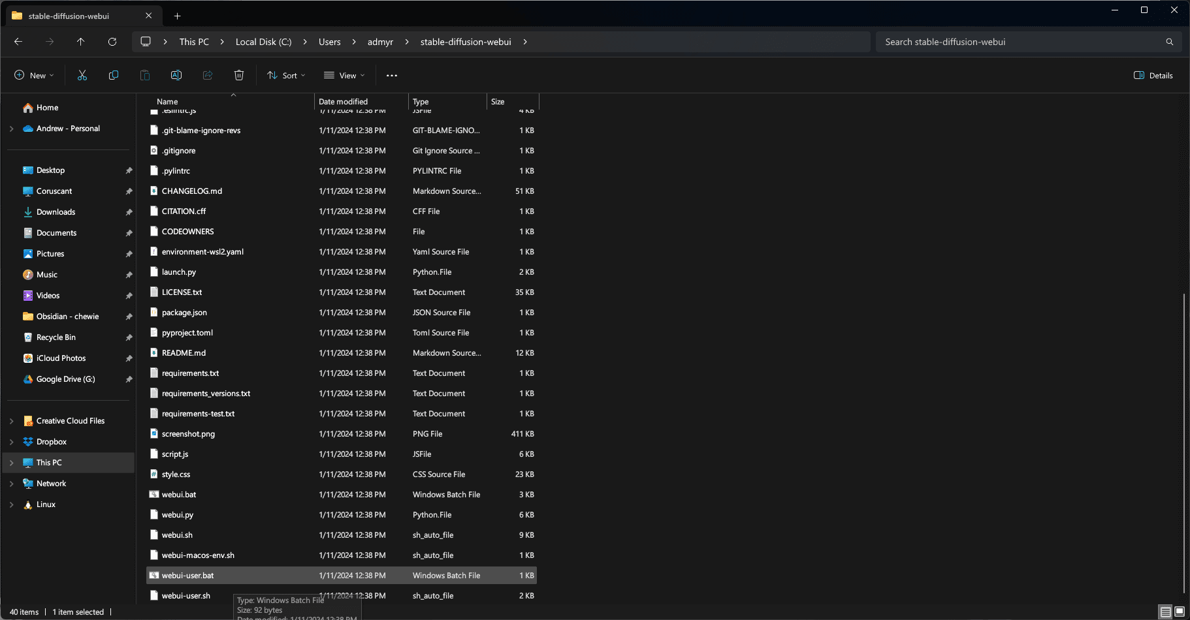
Task: Go forward with the forward arrow
Action: [x=50, y=42]
